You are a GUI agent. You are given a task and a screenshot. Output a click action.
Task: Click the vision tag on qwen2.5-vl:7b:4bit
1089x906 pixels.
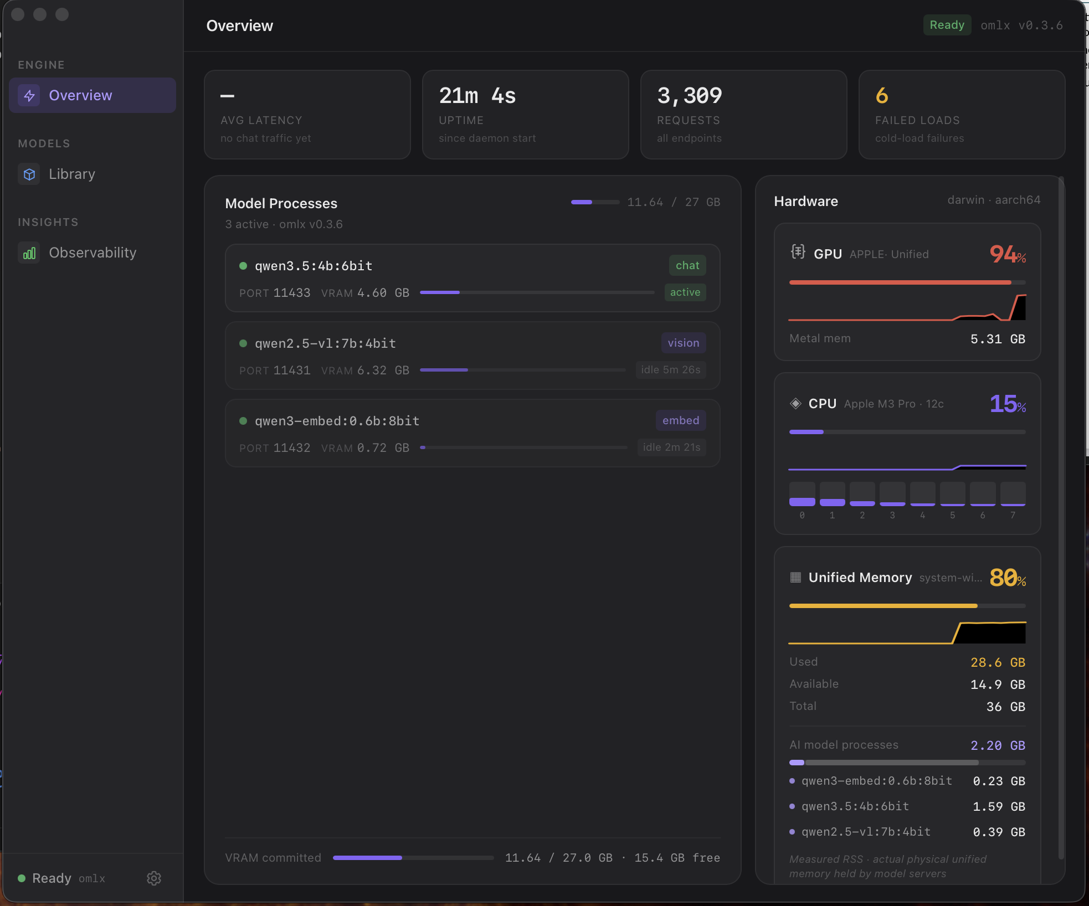[683, 343]
